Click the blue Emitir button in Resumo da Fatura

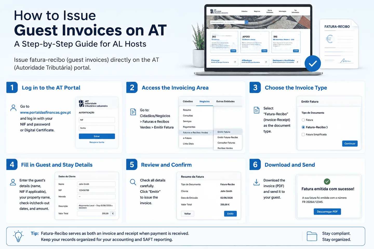pyautogui.click(x=230, y=214)
